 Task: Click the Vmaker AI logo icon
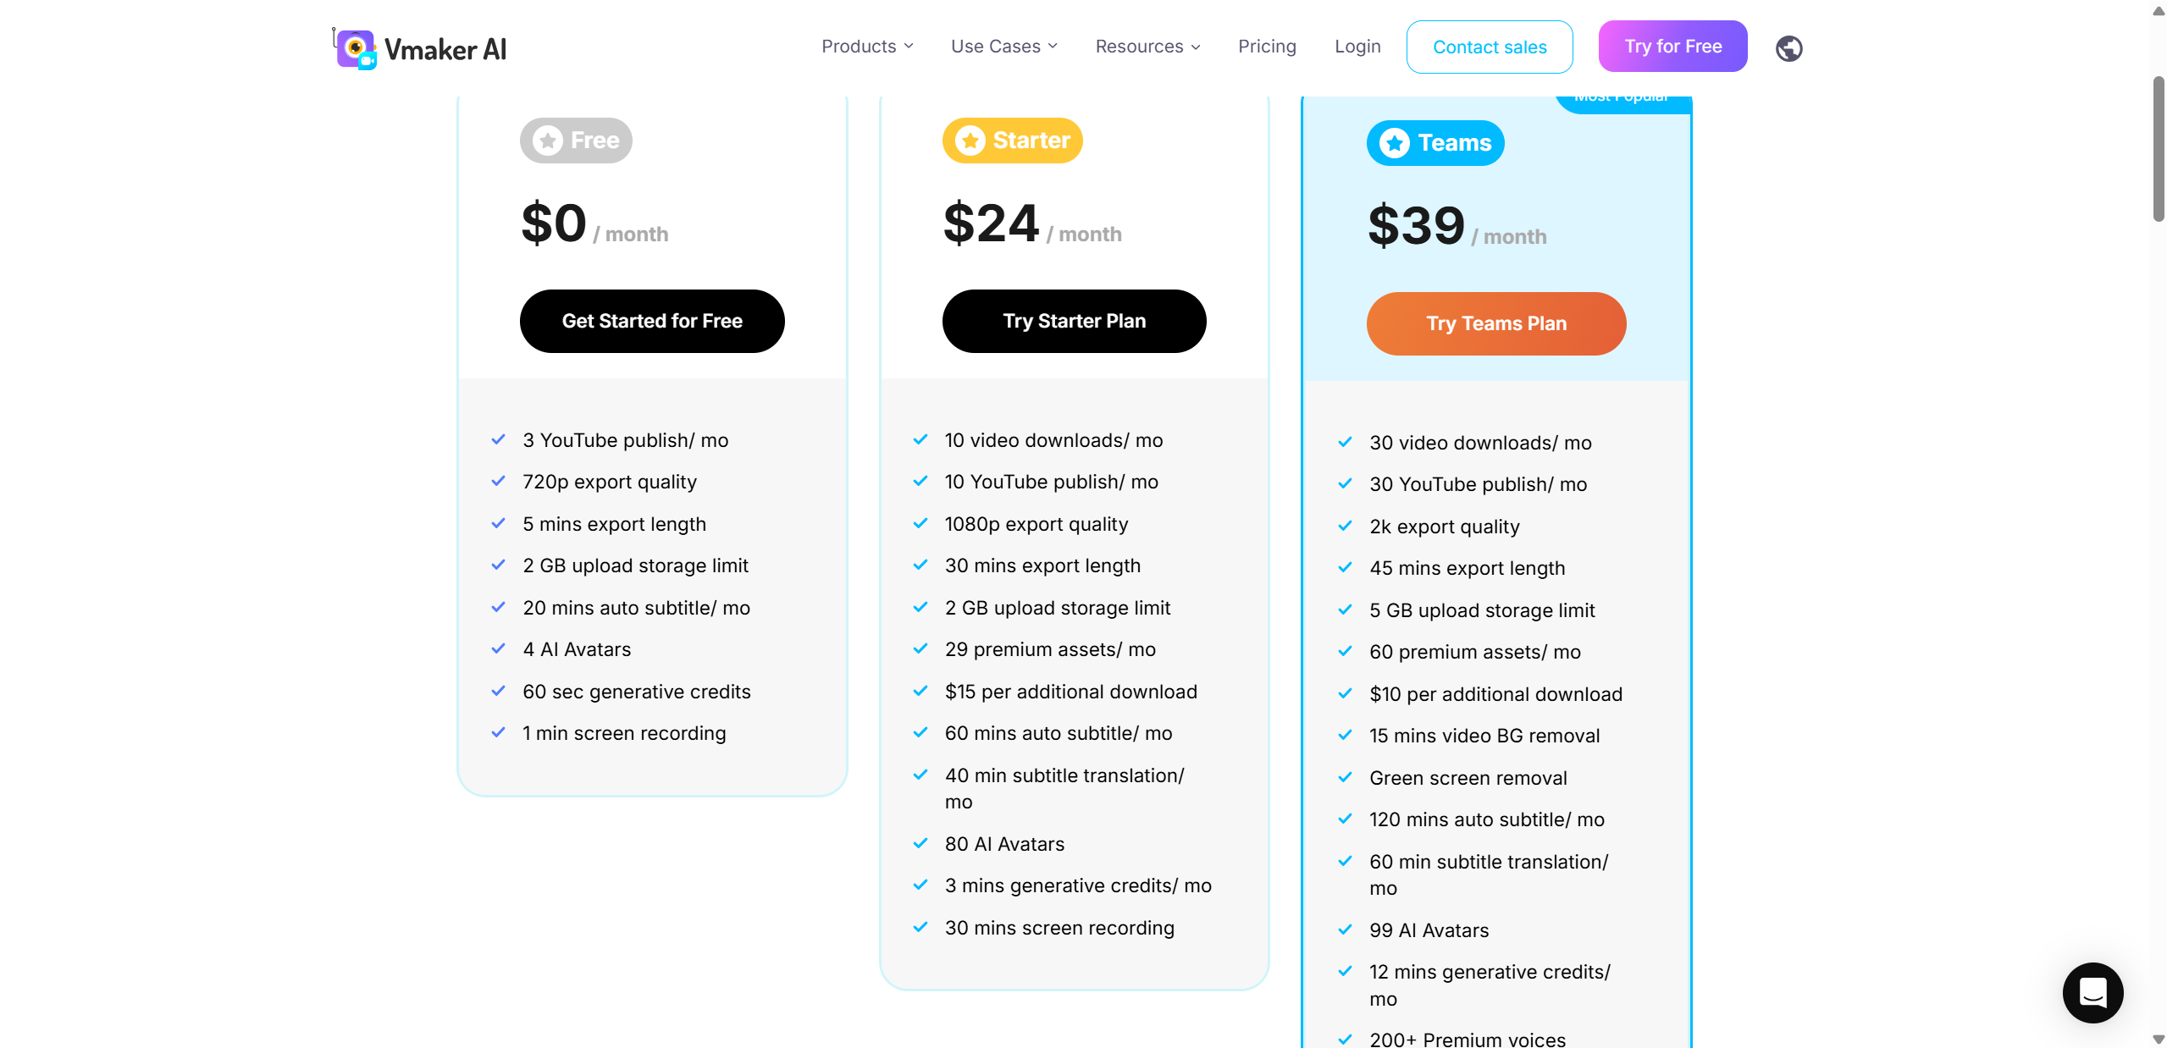point(355,48)
